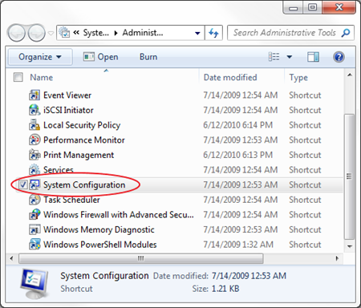Click Burn in the toolbar

[148, 57]
